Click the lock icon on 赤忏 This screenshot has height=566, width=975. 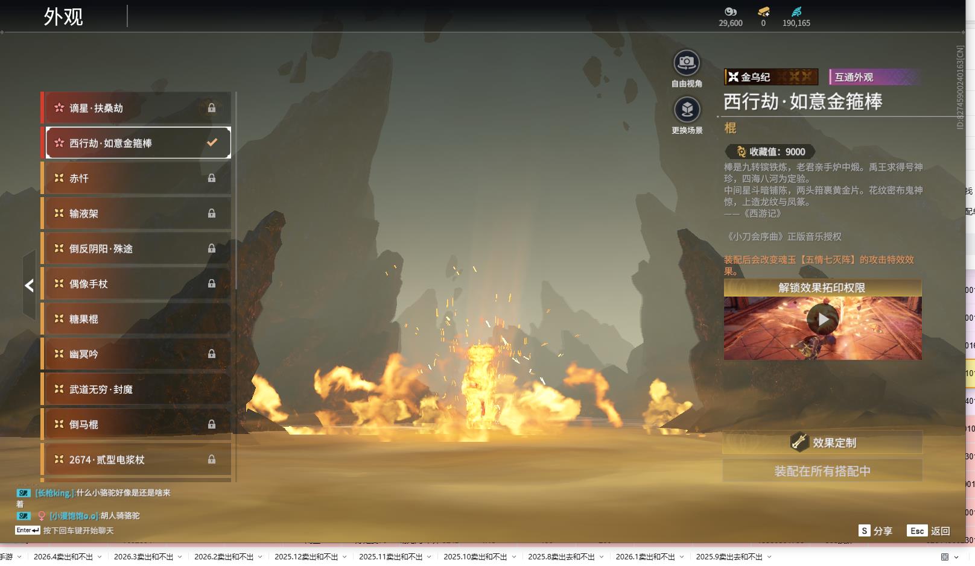[x=212, y=178]
